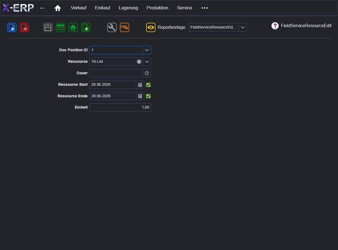This screenshot has width=338, height=250.
Task: Open the Reportvorlage combo box
Action: tap(218, 27)
